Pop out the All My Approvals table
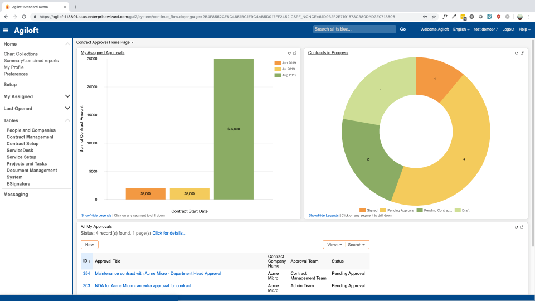Viewport: 535px width, 301px height. [x=522, y=227]
